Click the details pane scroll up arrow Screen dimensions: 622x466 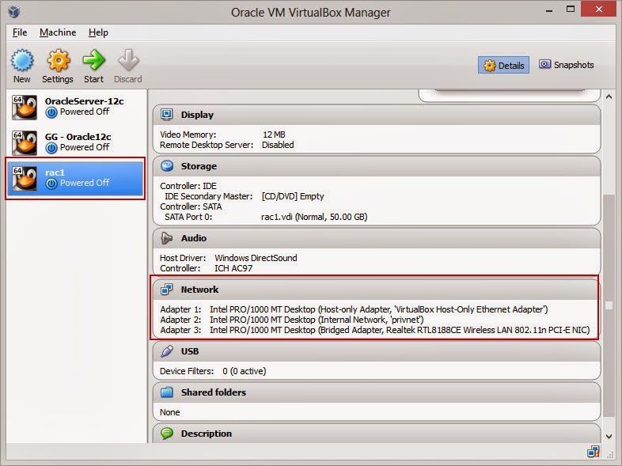609,97
